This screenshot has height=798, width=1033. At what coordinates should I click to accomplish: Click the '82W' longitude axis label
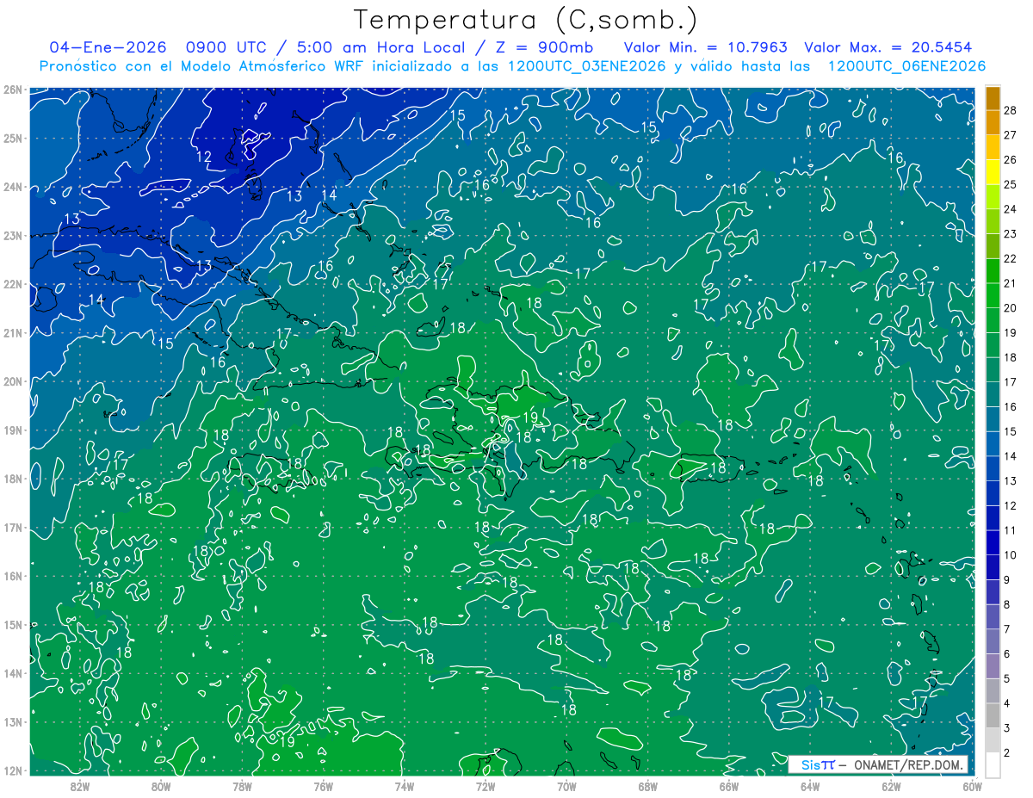point(80,786)
